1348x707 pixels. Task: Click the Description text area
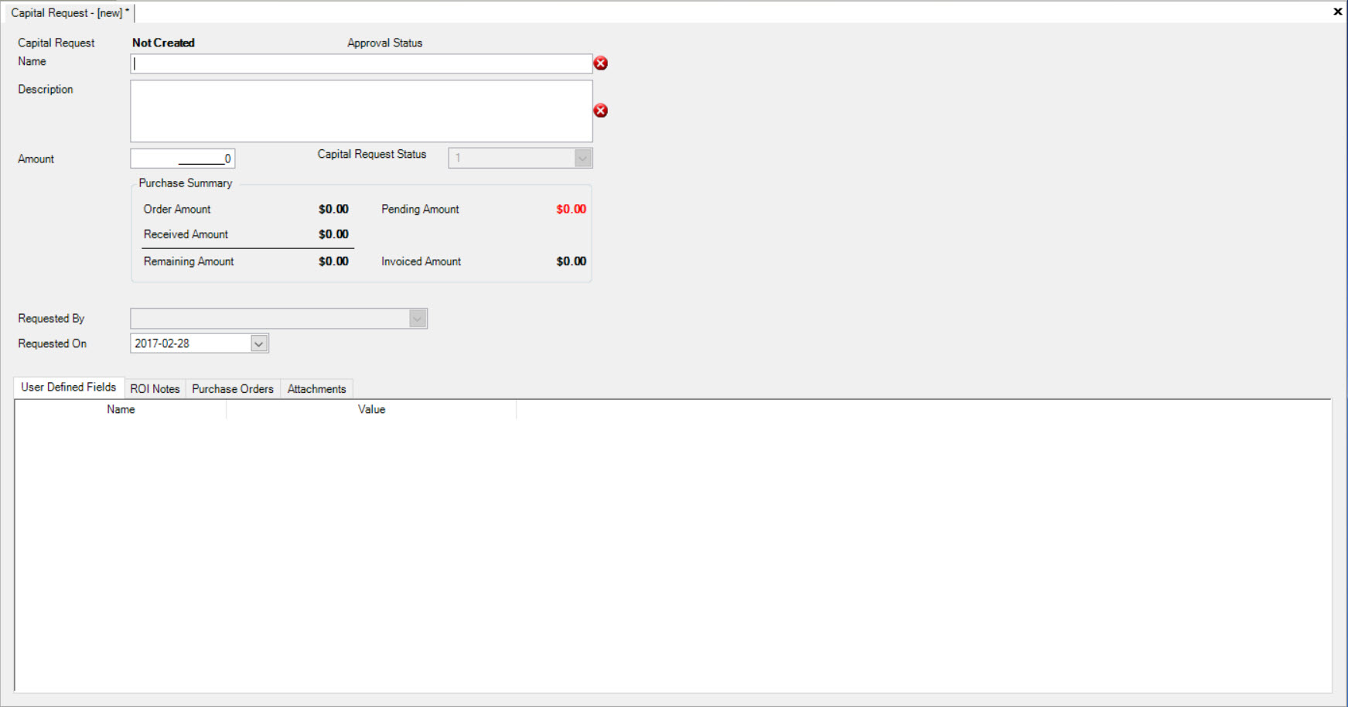pos(360,111)
